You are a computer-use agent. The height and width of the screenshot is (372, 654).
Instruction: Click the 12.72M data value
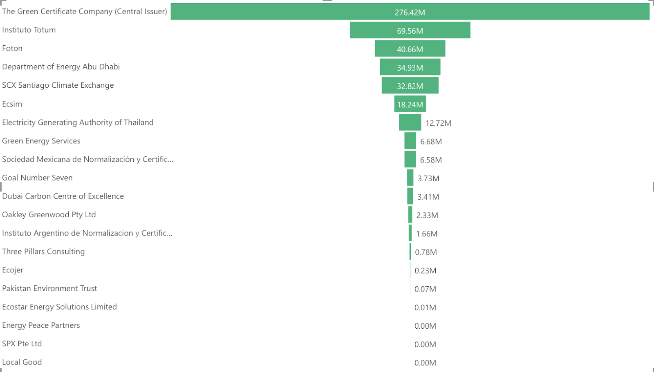[x=438, y=123]
